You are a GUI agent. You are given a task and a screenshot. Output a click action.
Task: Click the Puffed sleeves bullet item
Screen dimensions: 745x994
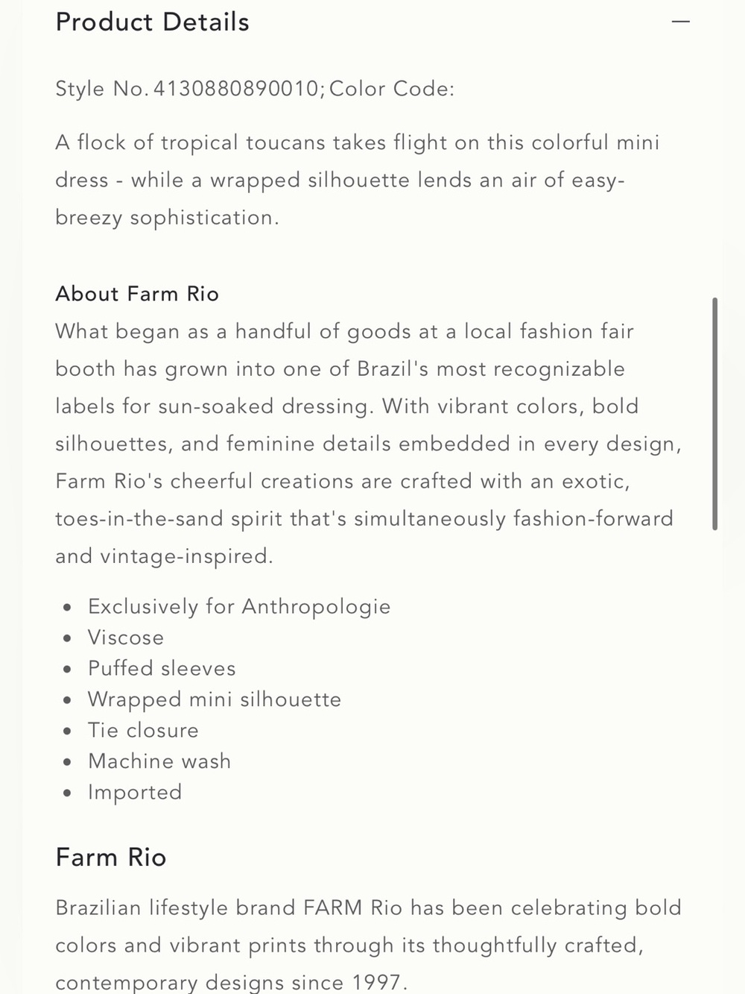[x=162, y=668]
